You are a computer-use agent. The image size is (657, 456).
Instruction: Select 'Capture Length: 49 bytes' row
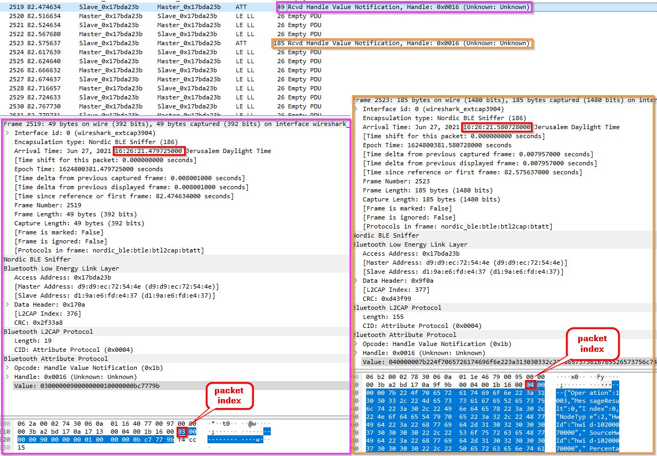click(79, 223)
